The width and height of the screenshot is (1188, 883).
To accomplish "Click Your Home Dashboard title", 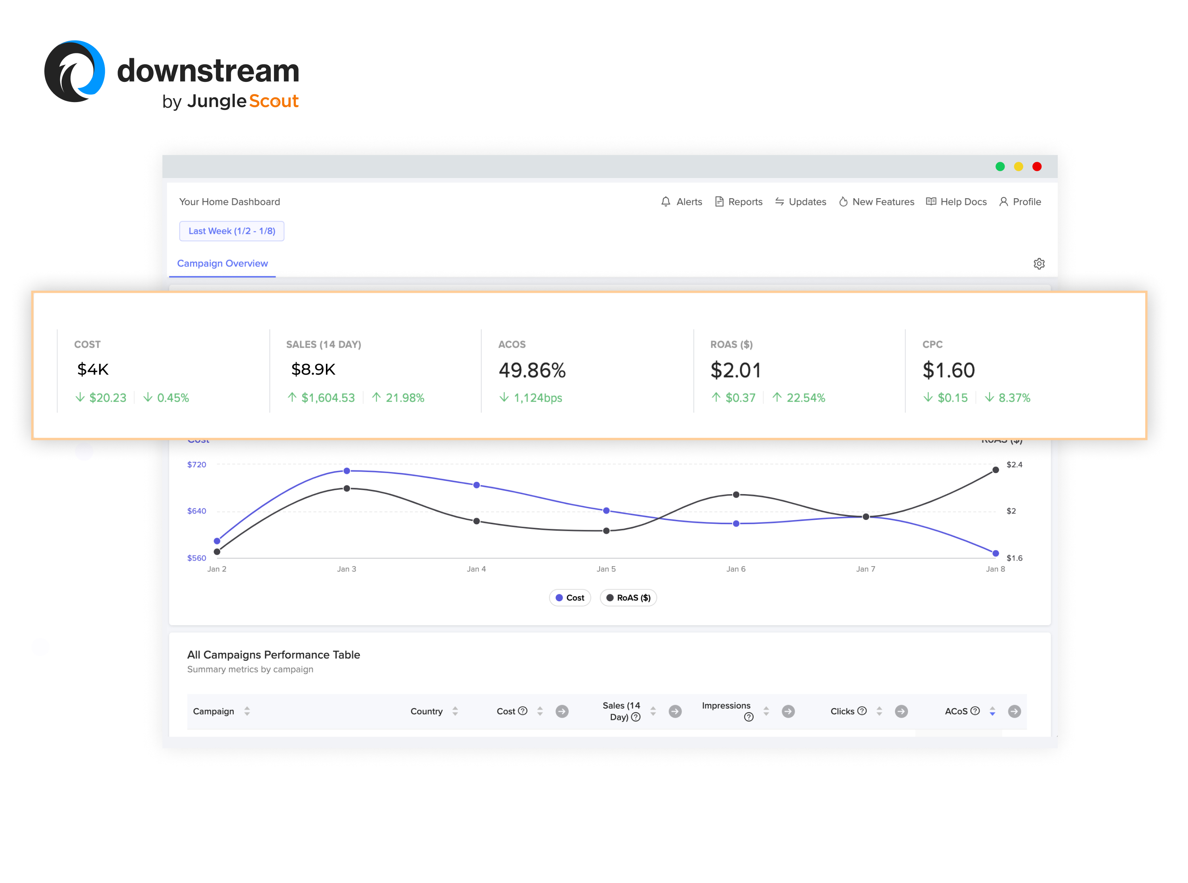I will (229, 201).
